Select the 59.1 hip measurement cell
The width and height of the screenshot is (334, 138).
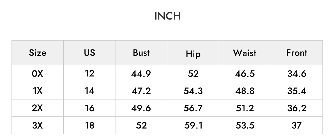coord(193,125)
